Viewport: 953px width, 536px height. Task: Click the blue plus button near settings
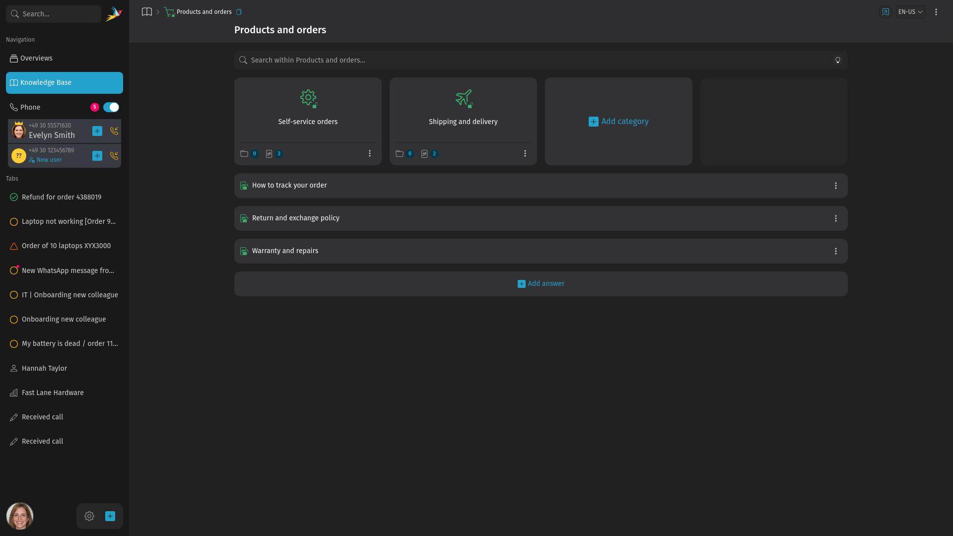point(110,516)
